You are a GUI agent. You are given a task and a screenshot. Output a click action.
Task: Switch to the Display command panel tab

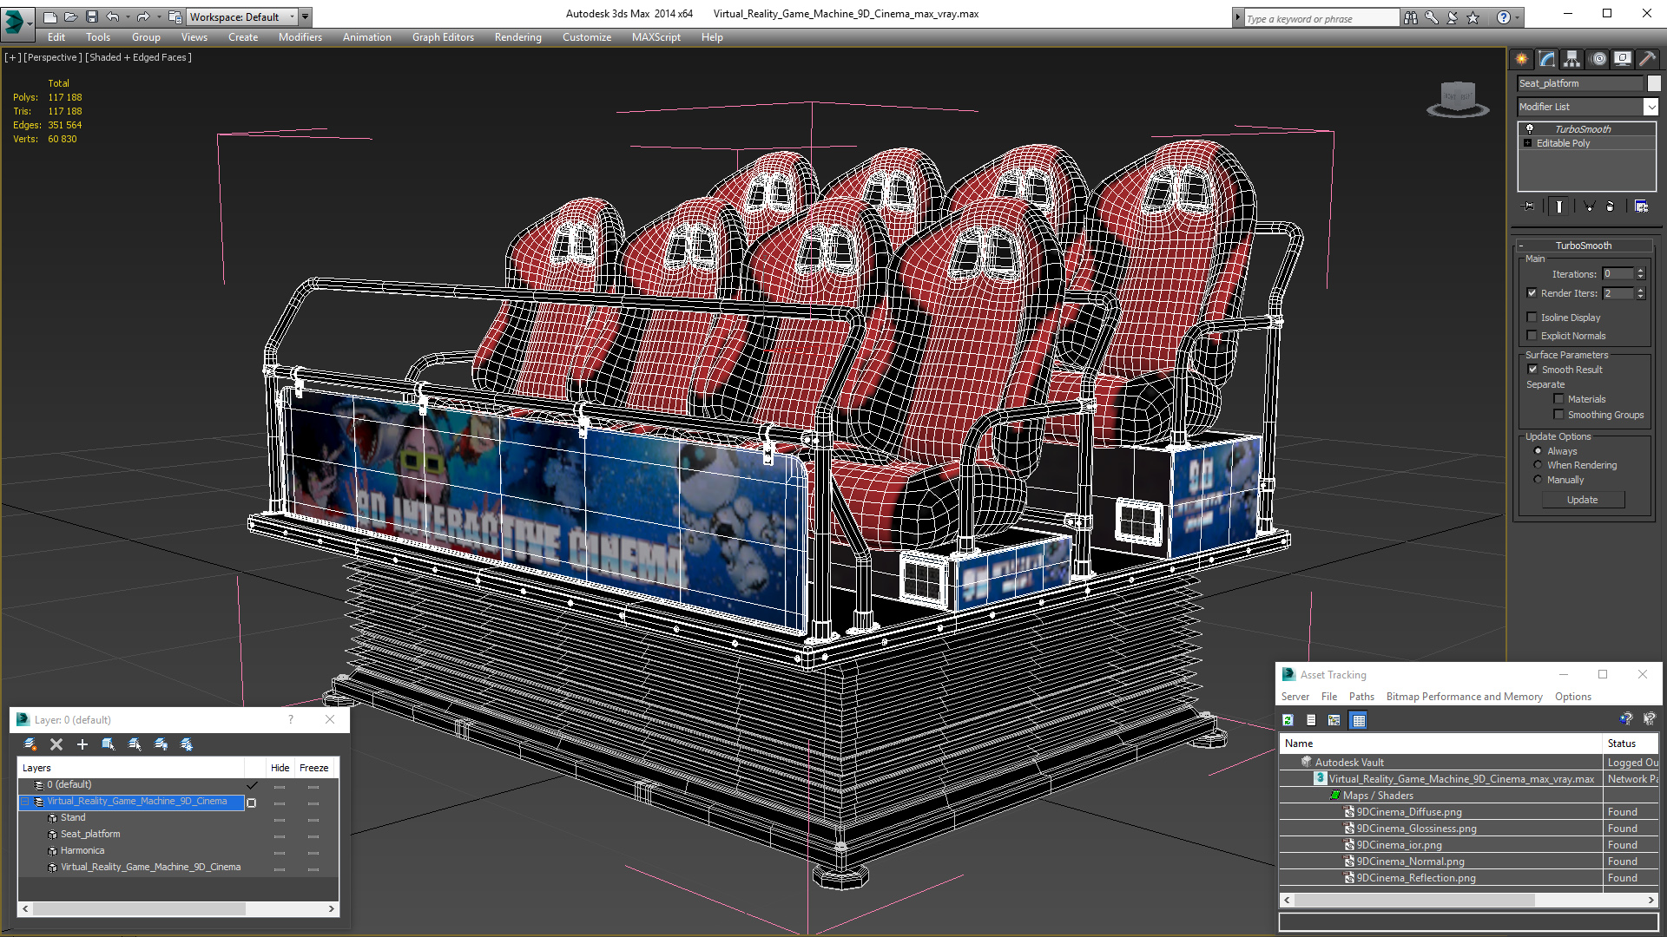pyautogui.click(x=1622, y=59)
